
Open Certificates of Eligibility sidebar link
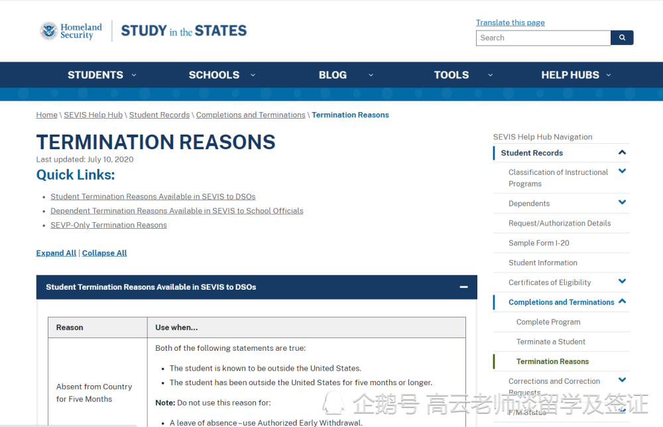pyautogui.click(x=549, y=282)
